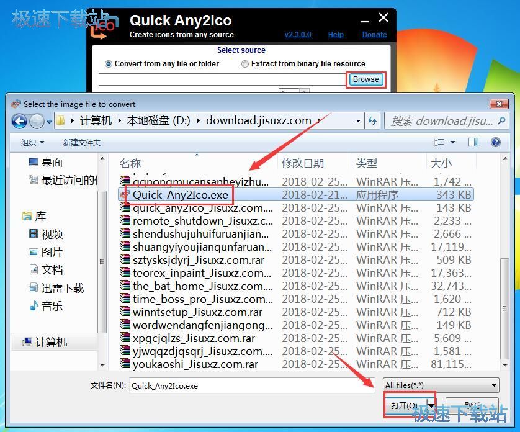Select youkaoshi_Jisuxz.com.rar file
The width and height of the screenshot is (520, 432).
point(296,364)
